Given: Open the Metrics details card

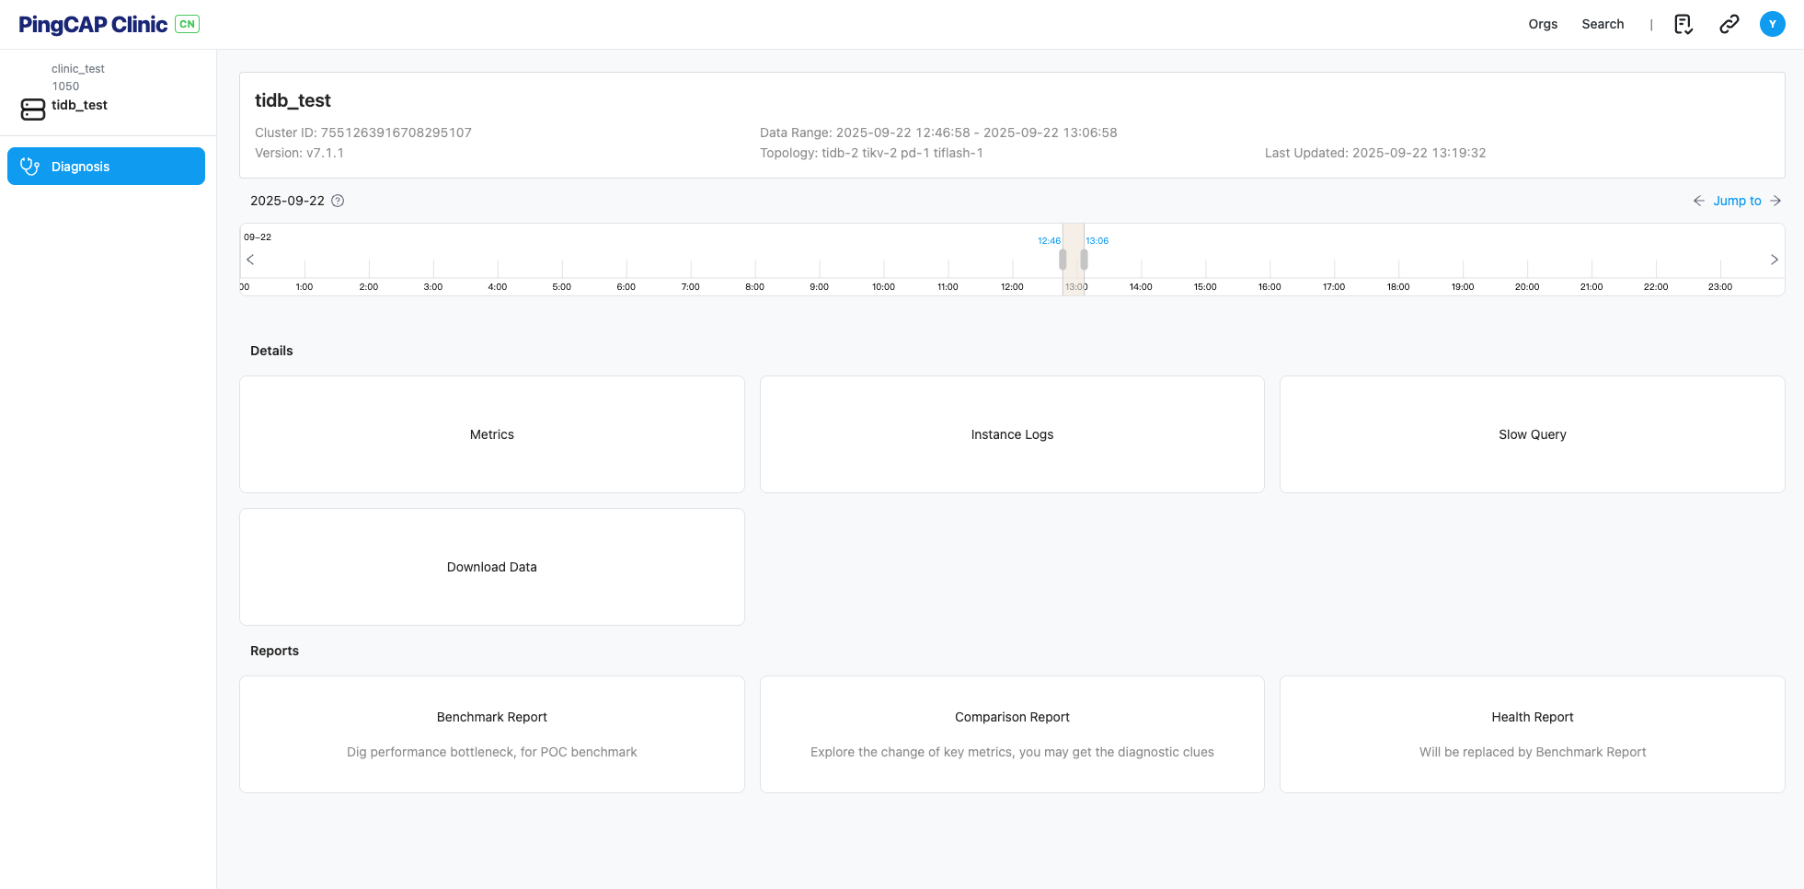Looking at the screenshot, I should (491, 434).
